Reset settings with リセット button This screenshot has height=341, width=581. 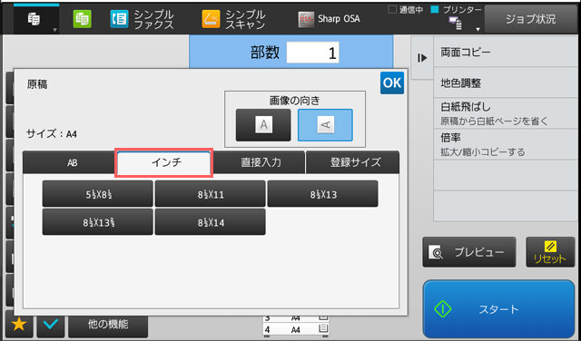pyautogui.click(x=550, y=252)
